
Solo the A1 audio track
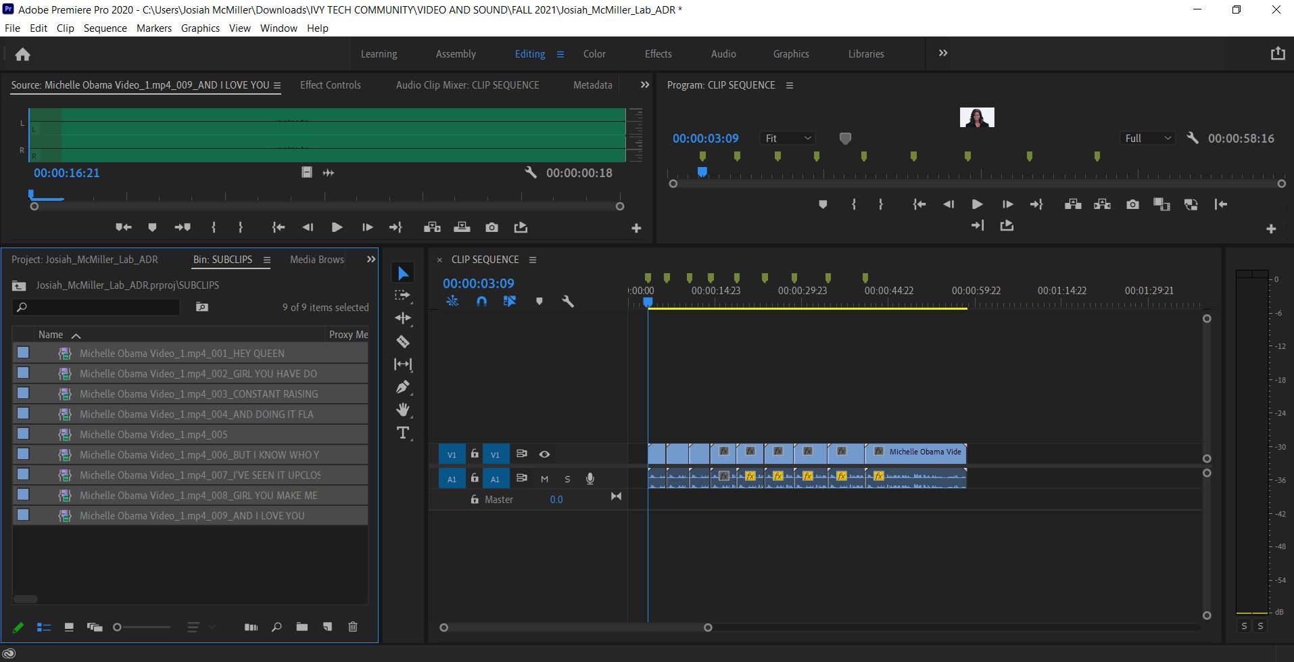tap(567, 478)
